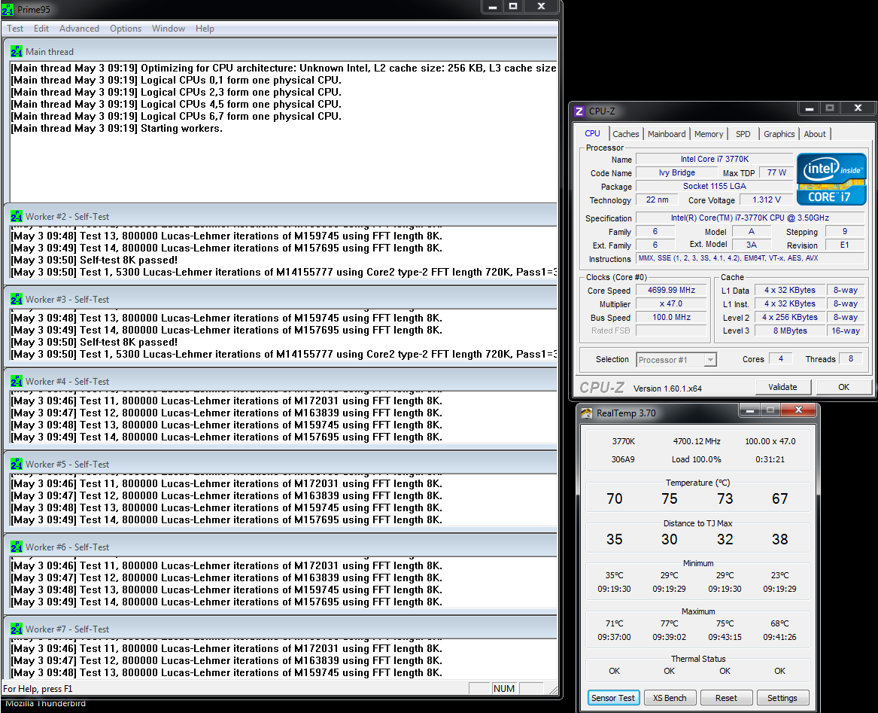This screenshot has height=713, width=878.
Task: Open the Help menu in Prime95
Action: click(205, 29)
